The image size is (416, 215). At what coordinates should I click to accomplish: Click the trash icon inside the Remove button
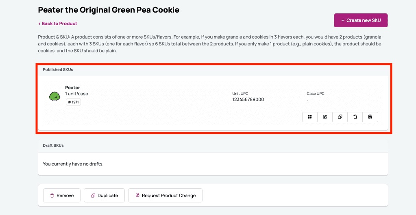click(52, 196)
